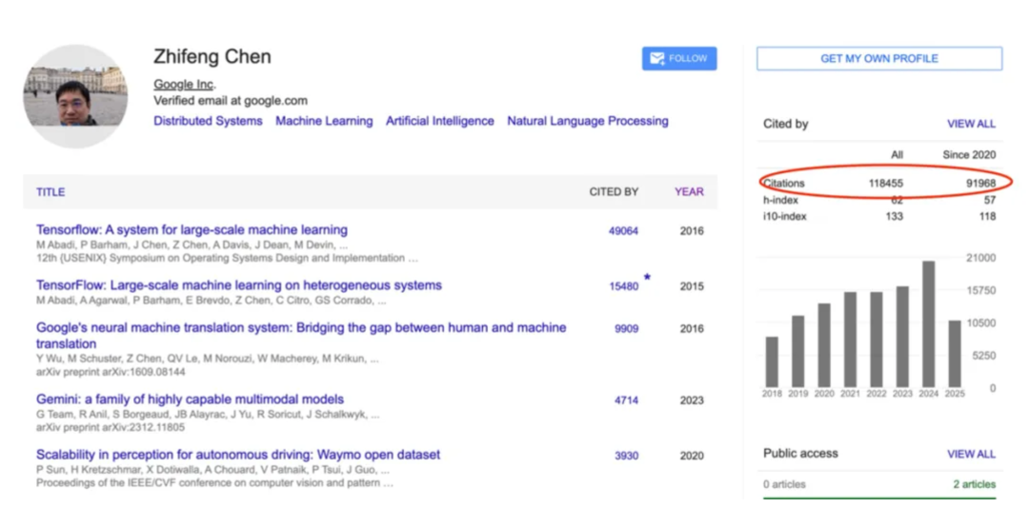Select the Natural Language Processing interest link
The image size is (1029, 508).
588,121
